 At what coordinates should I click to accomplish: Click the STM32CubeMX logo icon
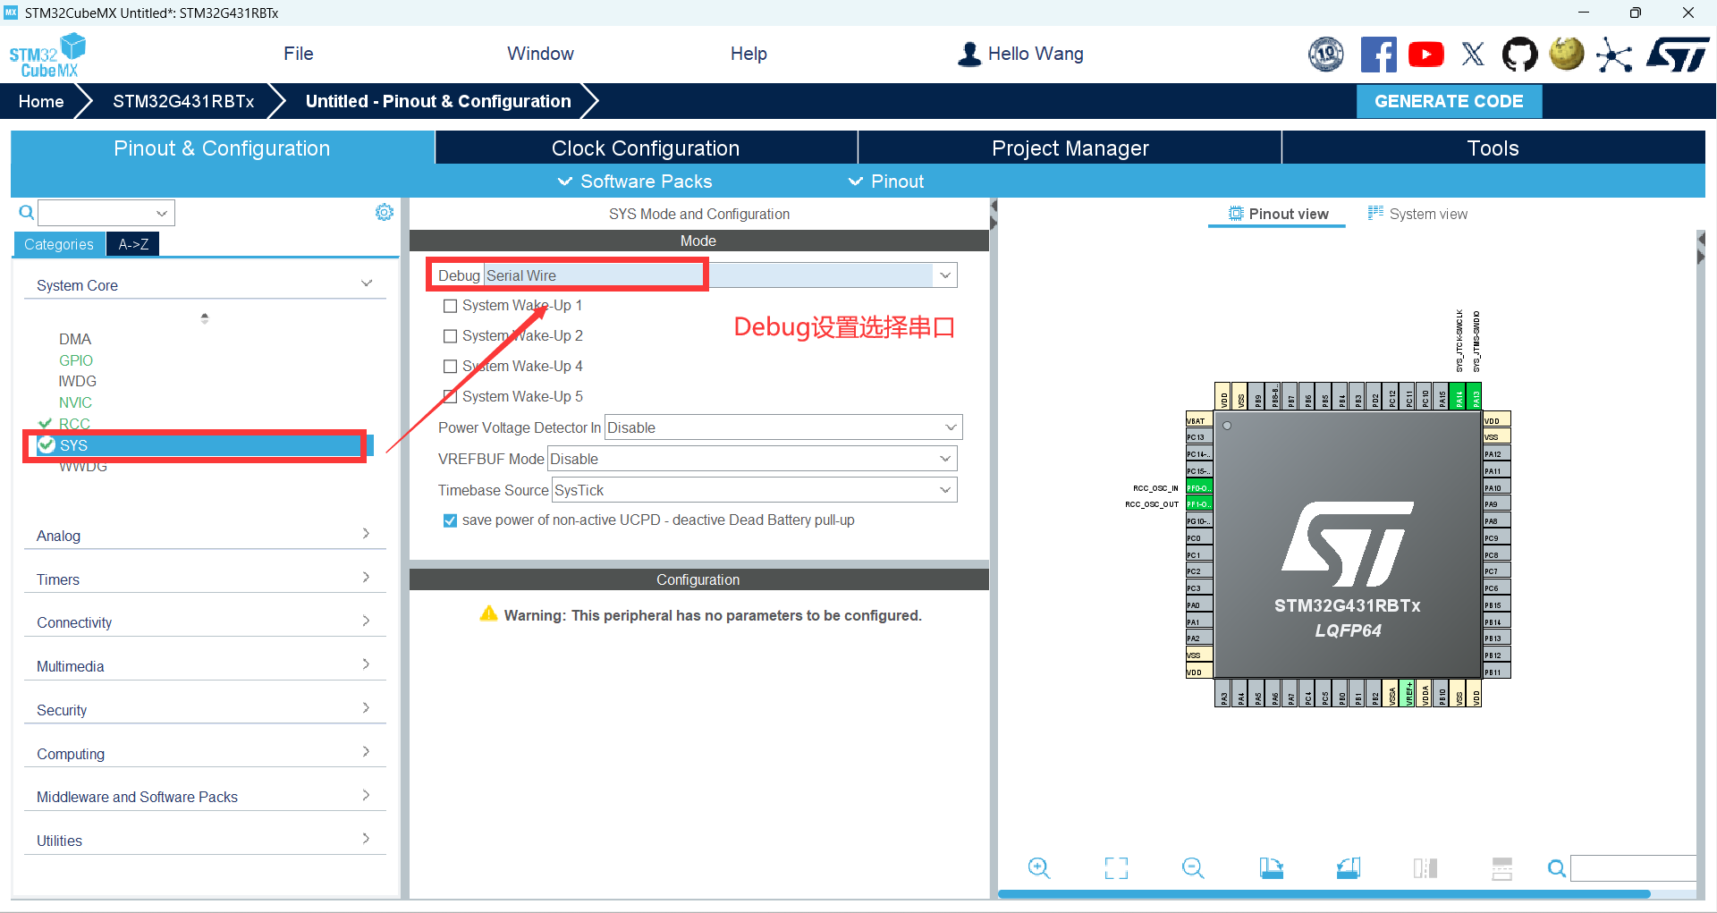[x=47, y=55]
